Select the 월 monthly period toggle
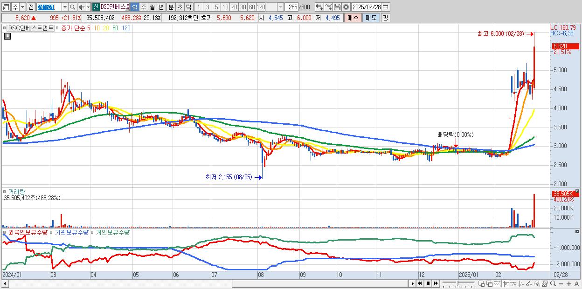 (152, 7)
